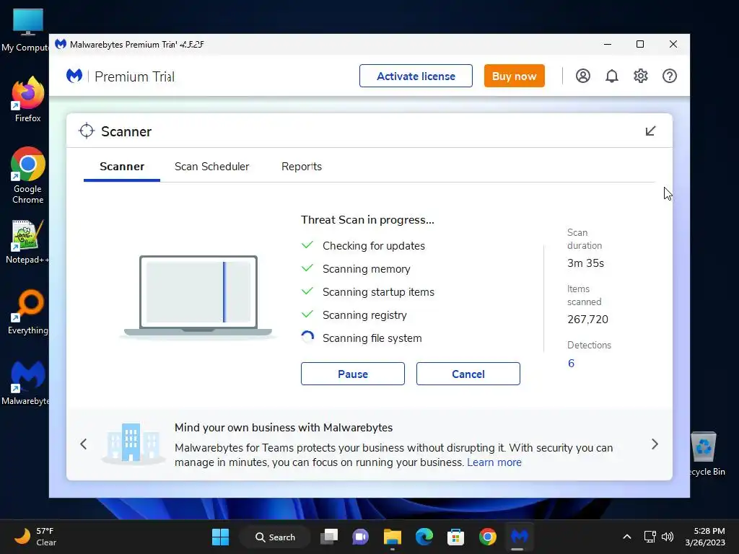Select the Notepad++ desktop shortcut
This screenshot has height=554, width=739.
(27, 242)
